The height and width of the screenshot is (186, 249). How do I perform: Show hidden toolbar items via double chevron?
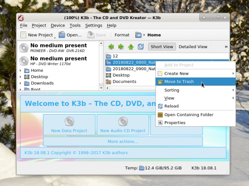pyautogui.click(x=226, y=46)
